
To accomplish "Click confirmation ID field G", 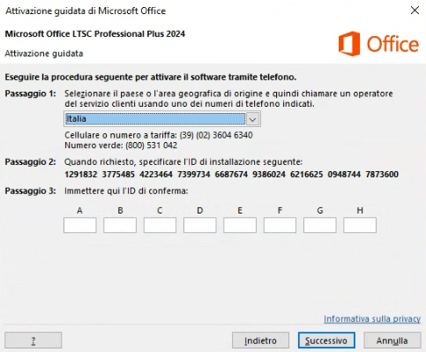I will (x=320, y=225).
